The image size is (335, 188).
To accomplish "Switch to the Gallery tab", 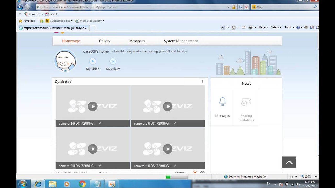I will [105, 41].
